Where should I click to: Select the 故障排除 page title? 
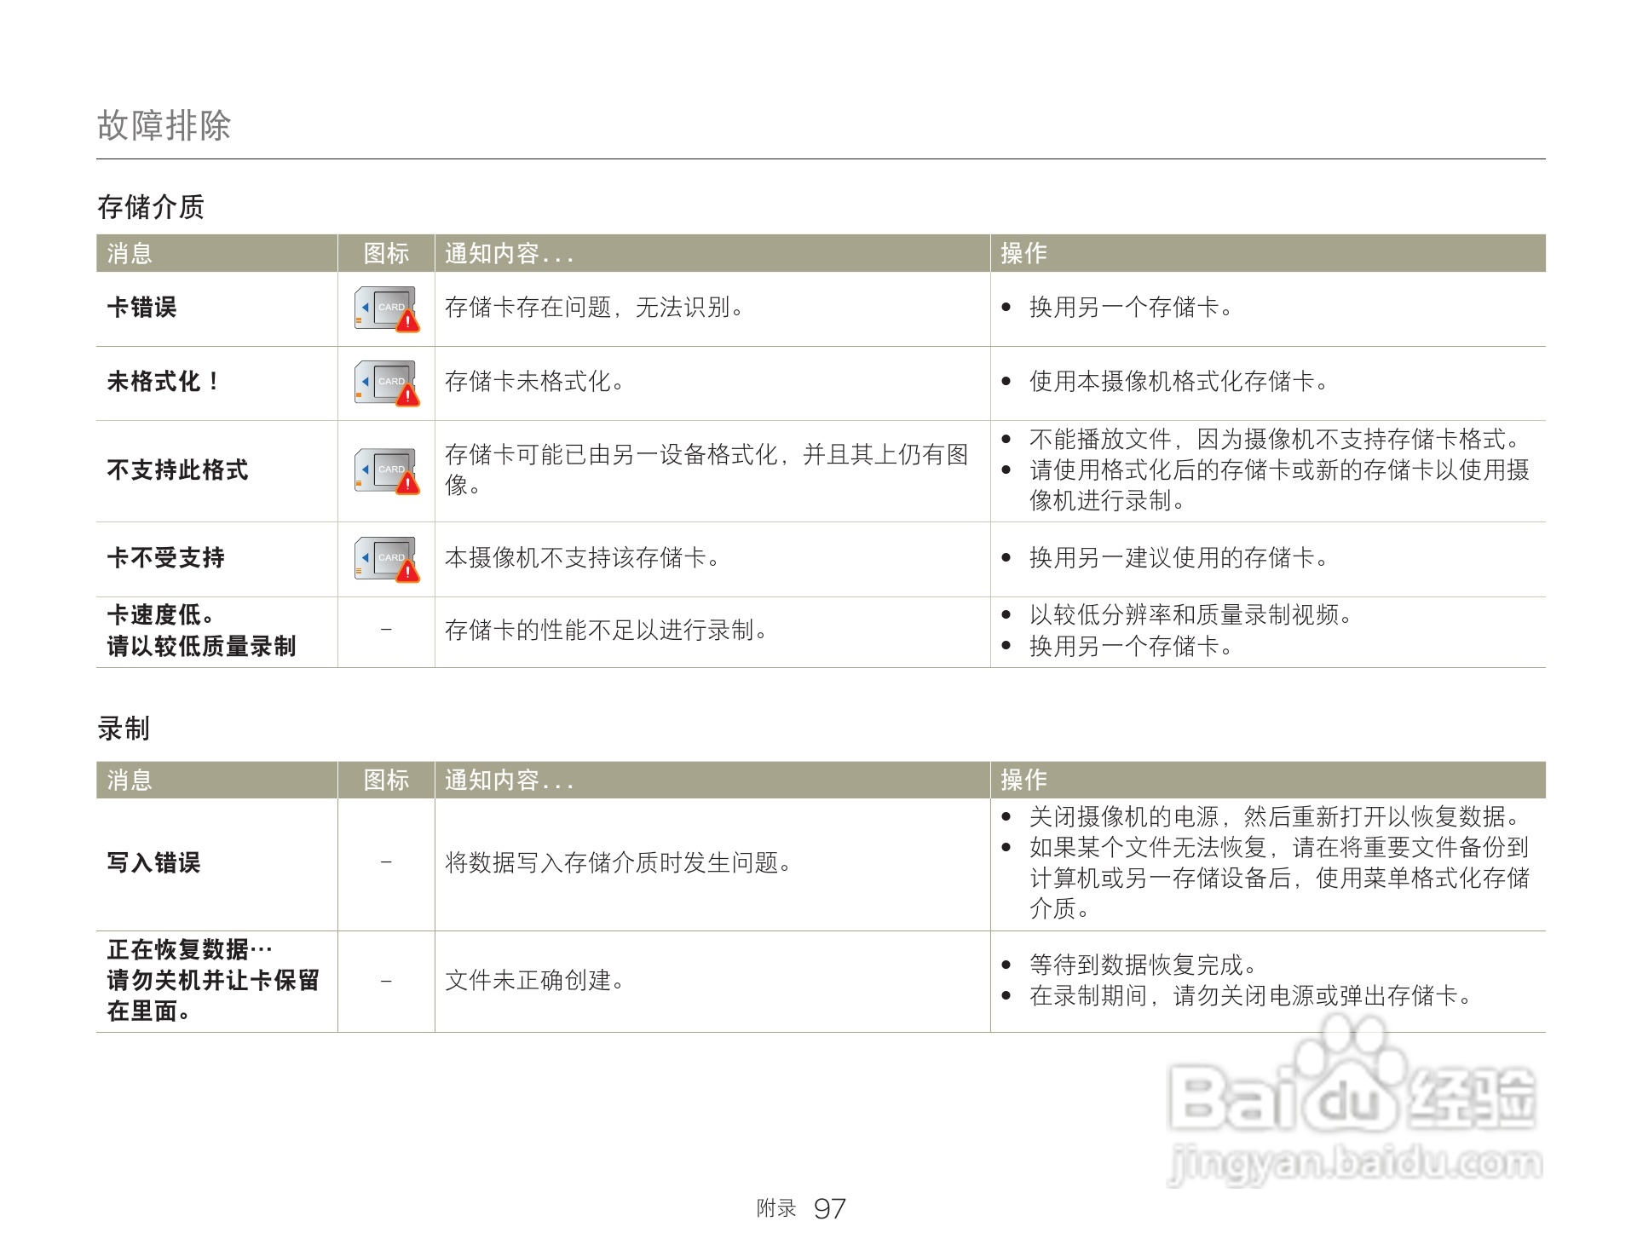click(167, 124)
